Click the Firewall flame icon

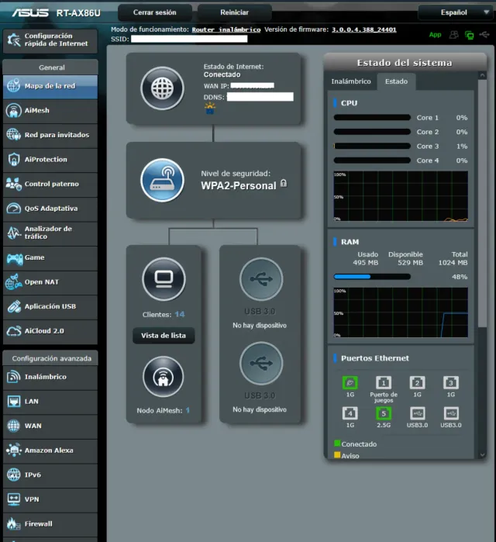coord(13,523)
